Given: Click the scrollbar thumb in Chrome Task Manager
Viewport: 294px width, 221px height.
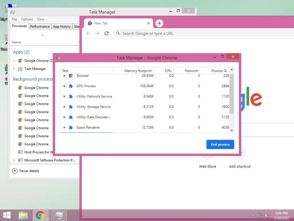Looking at the screenshot, I should coord(232,94).
